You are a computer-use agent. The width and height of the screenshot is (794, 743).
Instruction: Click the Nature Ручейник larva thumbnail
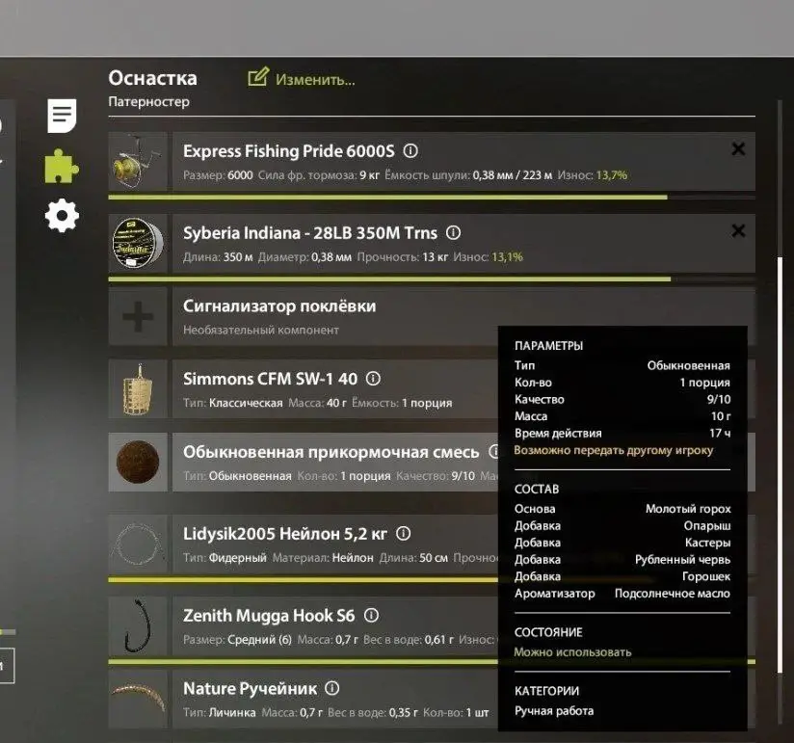coord(138,699)
